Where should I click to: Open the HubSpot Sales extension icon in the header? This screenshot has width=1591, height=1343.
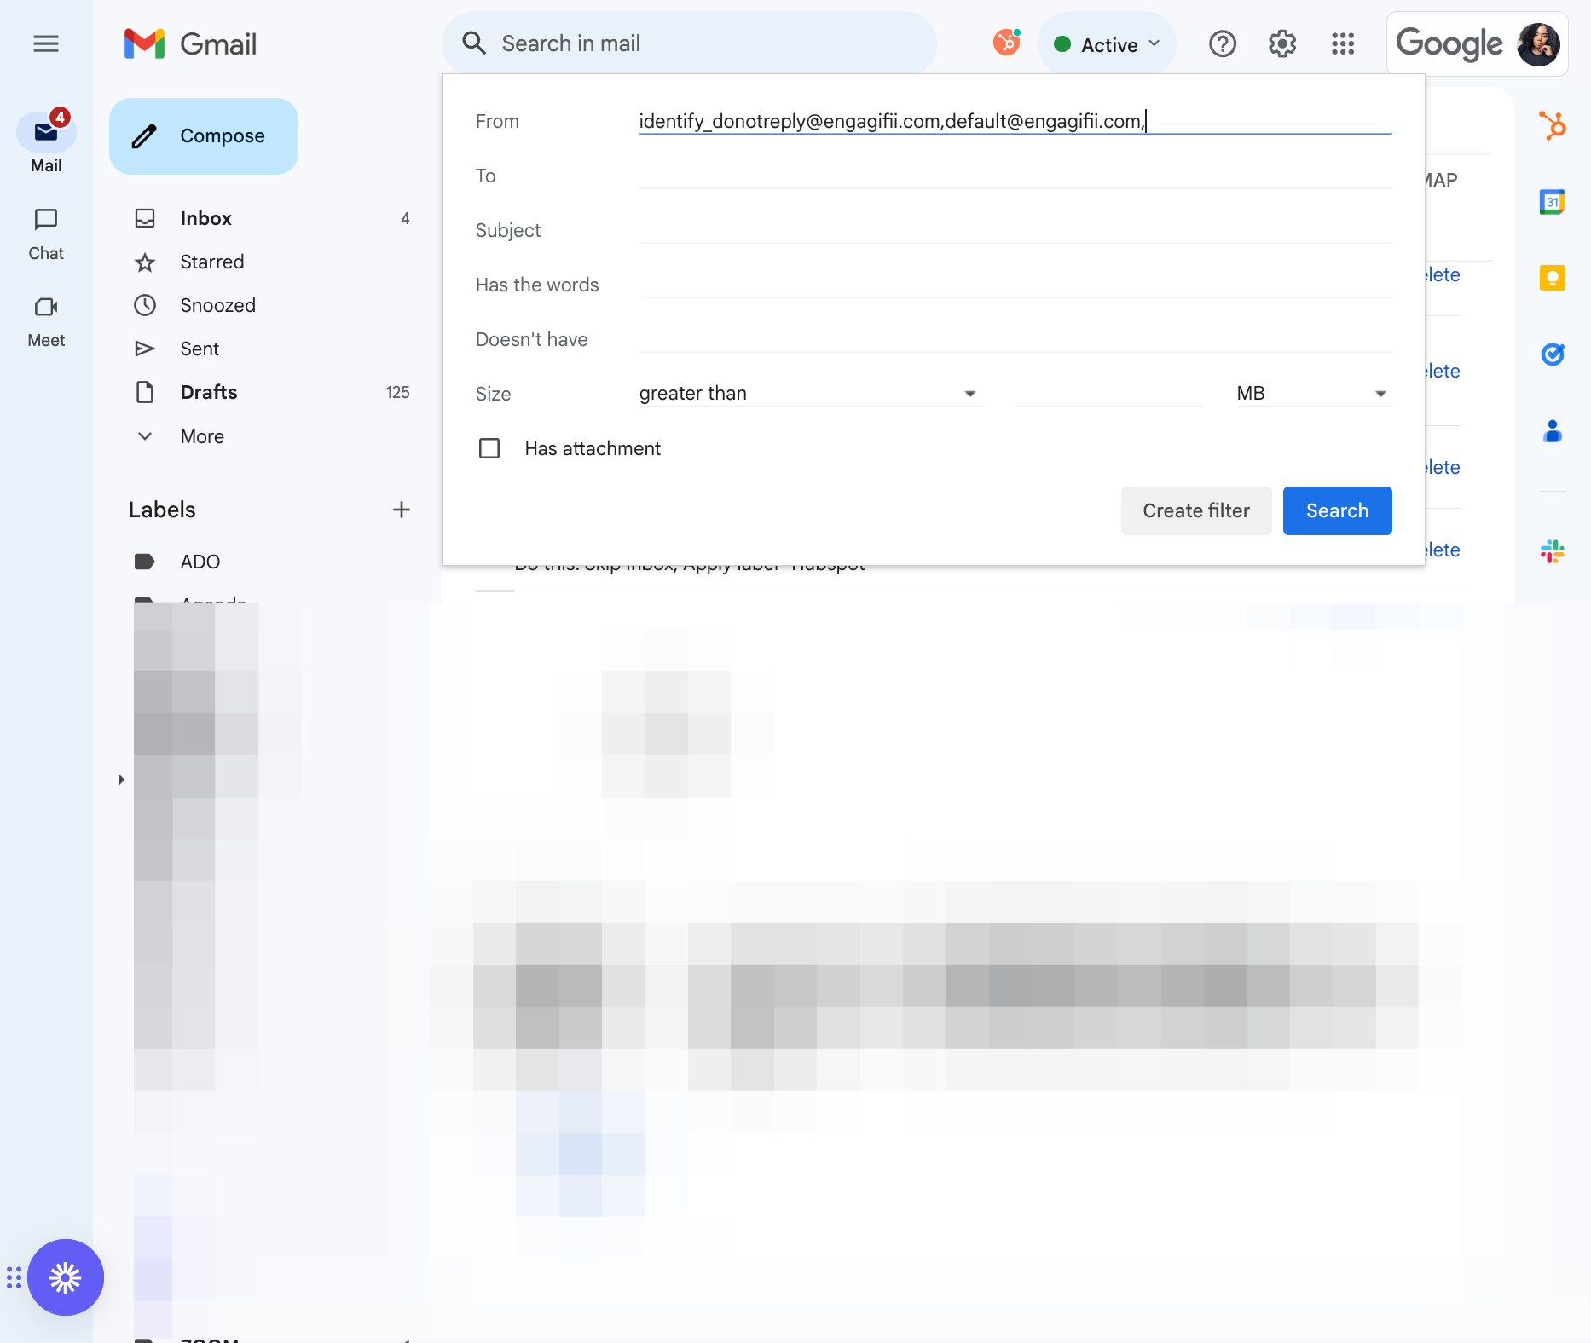[1007, 43]
